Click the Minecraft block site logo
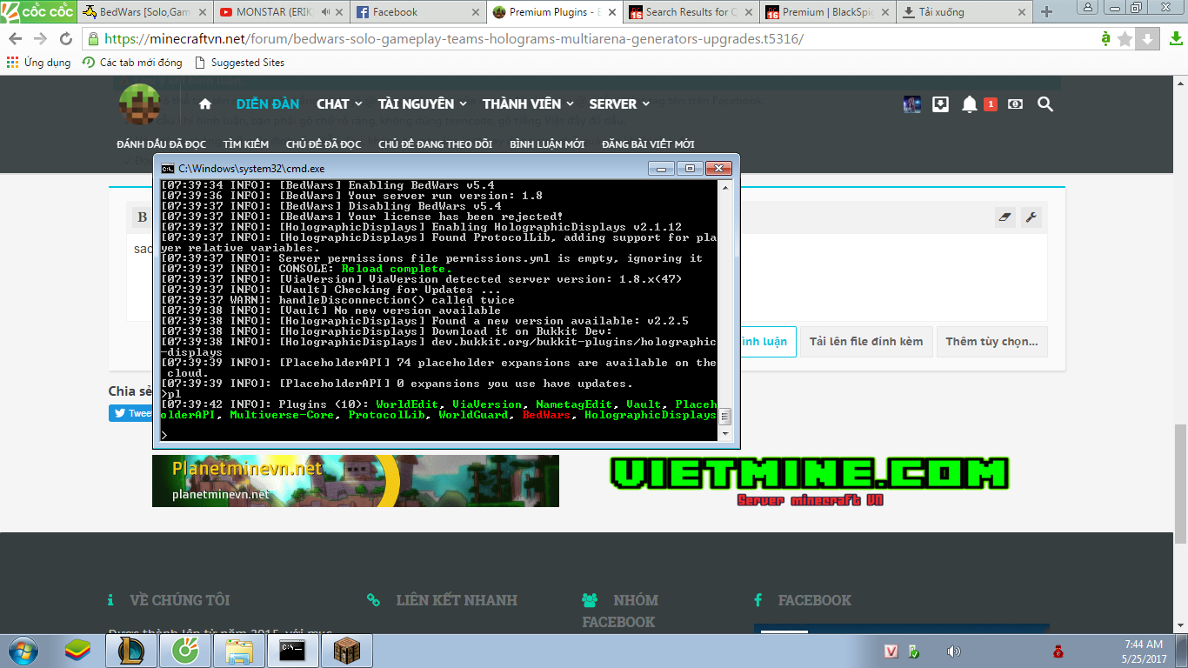Screen dimensions: 1188x668 (x=140, y=104)
